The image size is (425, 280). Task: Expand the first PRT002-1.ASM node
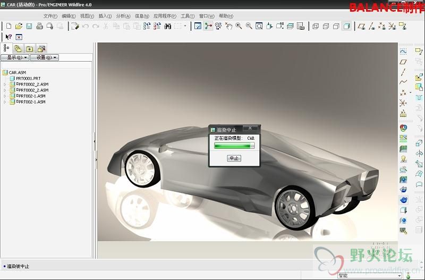point(5,96)
